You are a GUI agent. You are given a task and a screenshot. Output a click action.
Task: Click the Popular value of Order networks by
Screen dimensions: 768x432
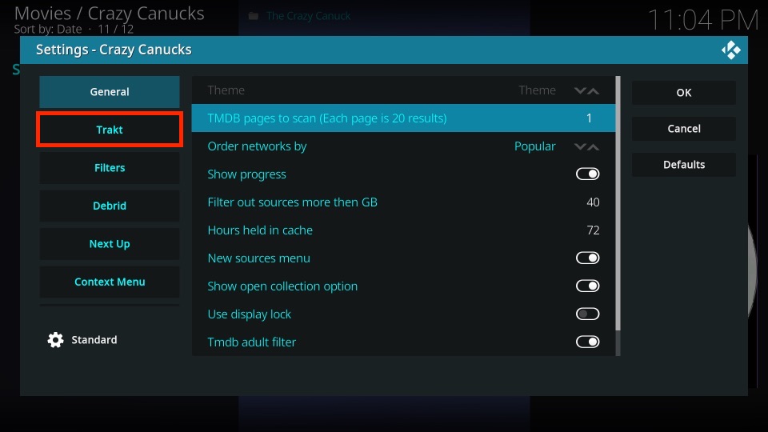(535, 146)
